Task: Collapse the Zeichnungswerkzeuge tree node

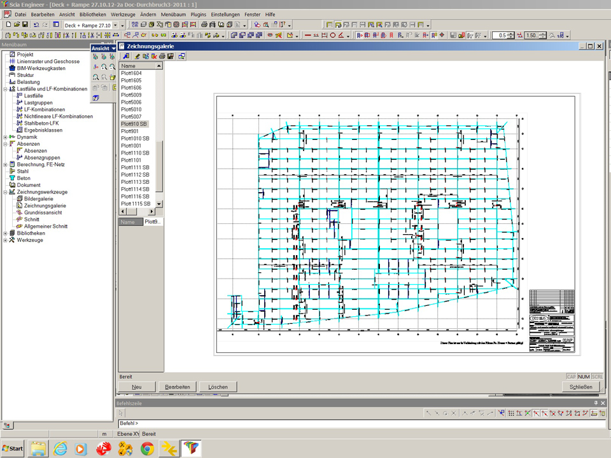Action: tap(5, 192)
